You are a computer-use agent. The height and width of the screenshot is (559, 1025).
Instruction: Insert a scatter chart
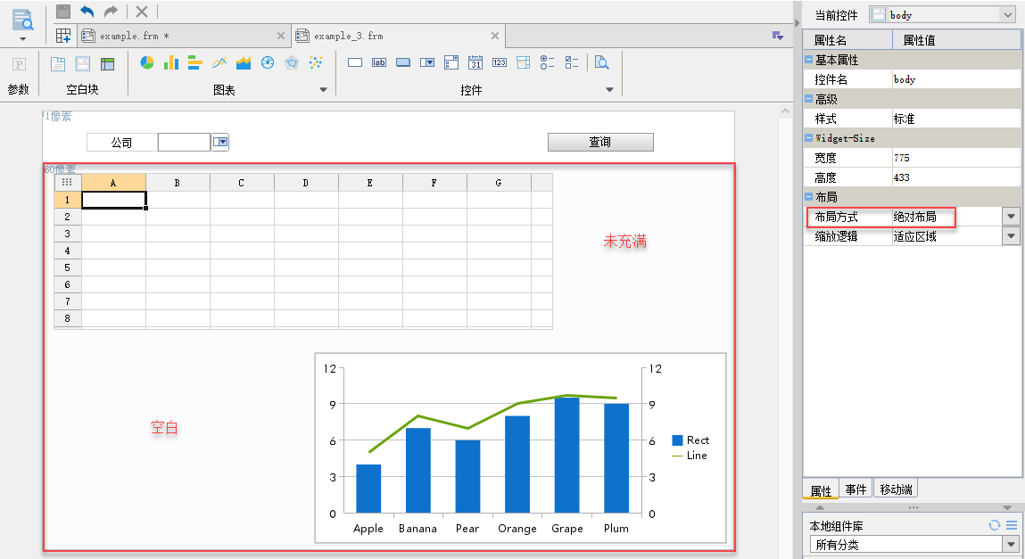tap(316, 62)
